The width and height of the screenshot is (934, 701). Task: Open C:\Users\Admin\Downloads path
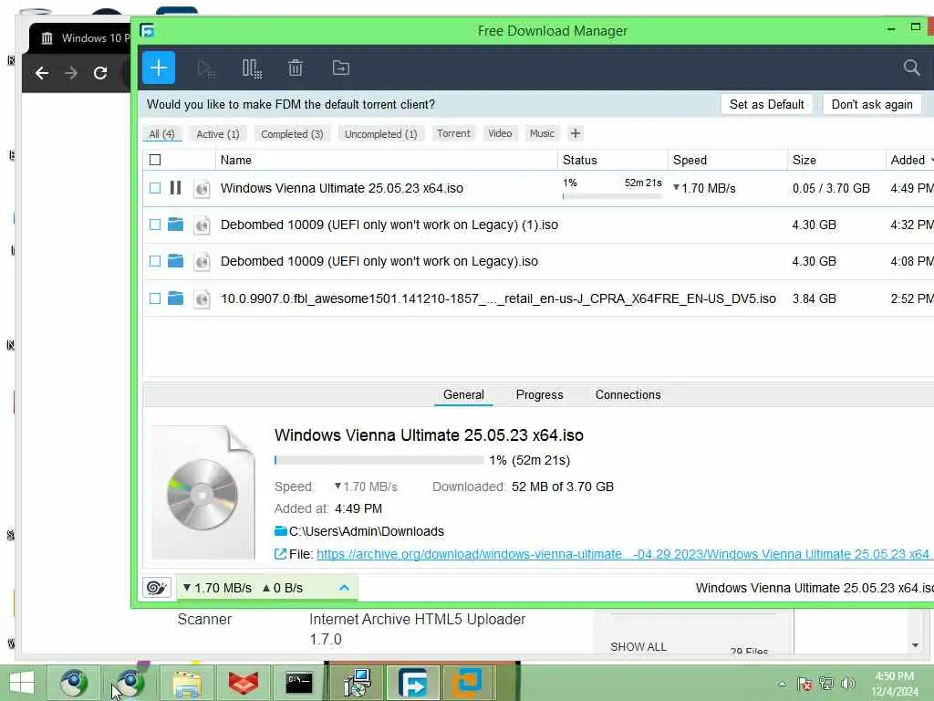367,531
